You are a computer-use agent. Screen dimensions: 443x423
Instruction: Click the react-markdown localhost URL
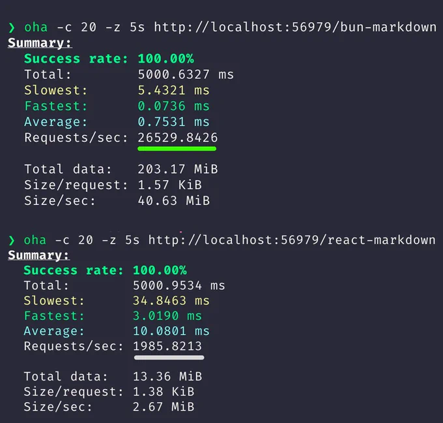[292, 240]
